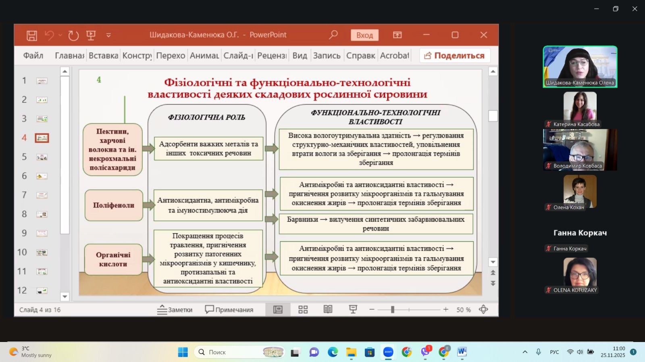
Task: Open the search magnifier in title bar
Action: click(333, 35)
